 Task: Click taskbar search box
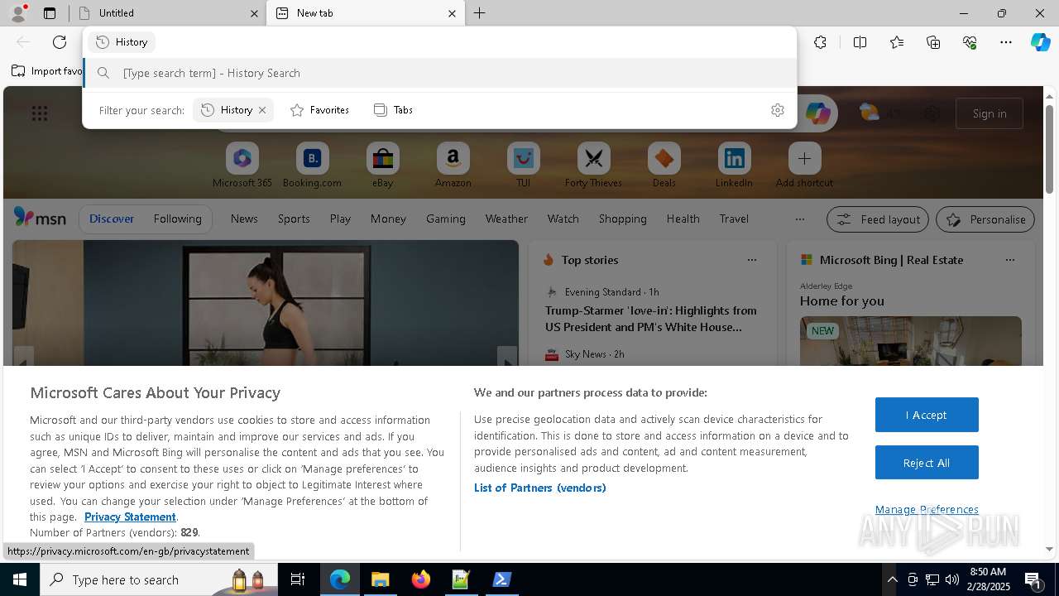(159, 579)
